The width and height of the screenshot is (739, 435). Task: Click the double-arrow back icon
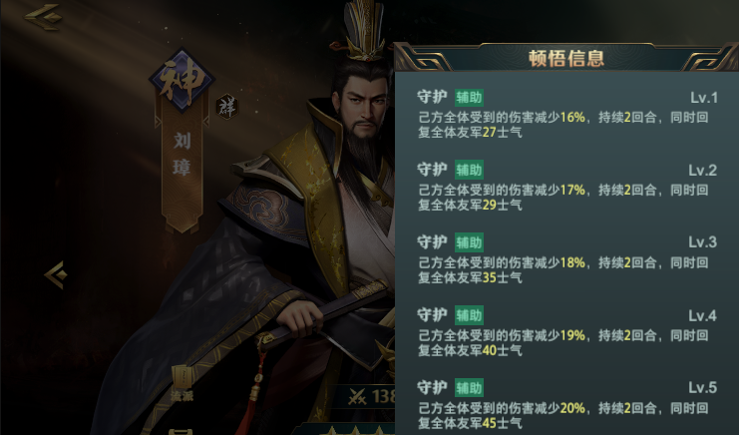(x=43, y=17)
